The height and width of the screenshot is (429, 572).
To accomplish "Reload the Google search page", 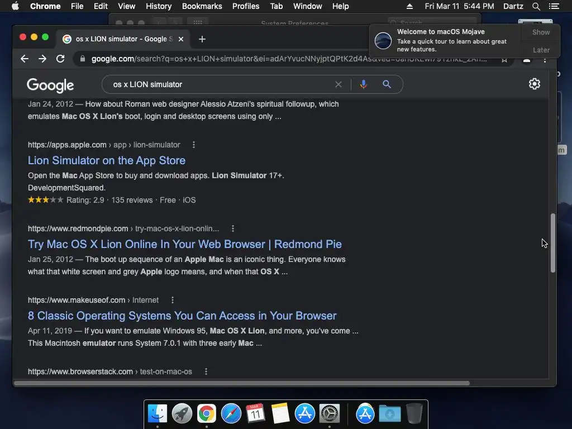I will [60, 59].
